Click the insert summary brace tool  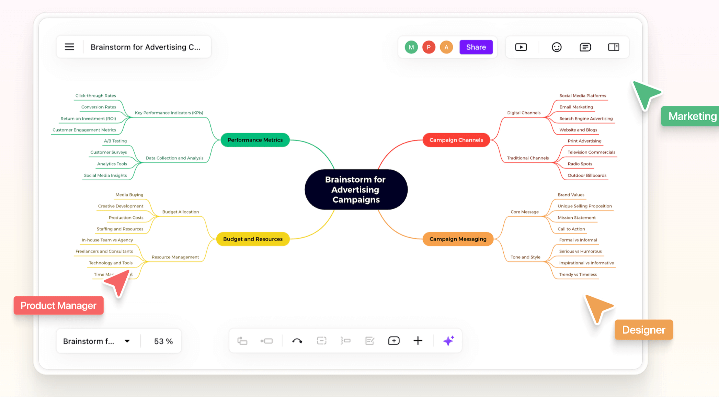click(x=345, y=341)
